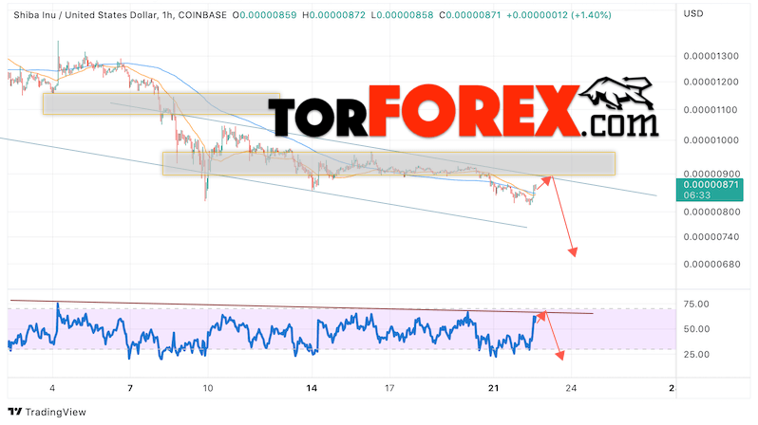Click the high value H0.00000872
This screenshot has width=758, height=425.
click(x=333, y=15)
